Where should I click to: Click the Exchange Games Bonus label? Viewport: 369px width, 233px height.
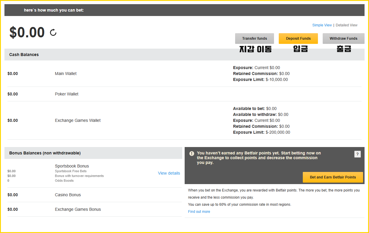78,209
